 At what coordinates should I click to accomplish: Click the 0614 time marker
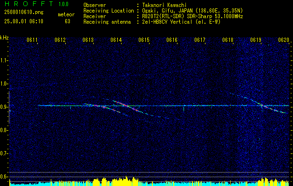point(116,40)
